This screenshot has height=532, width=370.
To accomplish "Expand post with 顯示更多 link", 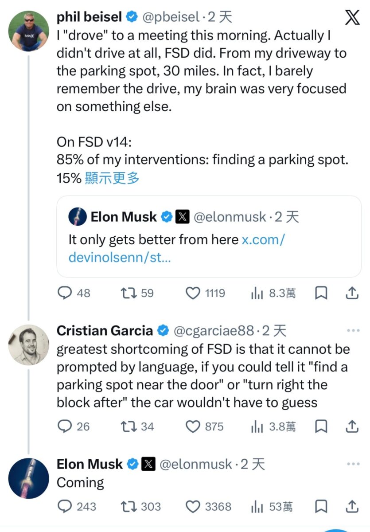I will point(112,178).
